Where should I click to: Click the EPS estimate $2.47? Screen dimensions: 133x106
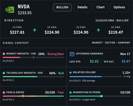tap(126, 61)
